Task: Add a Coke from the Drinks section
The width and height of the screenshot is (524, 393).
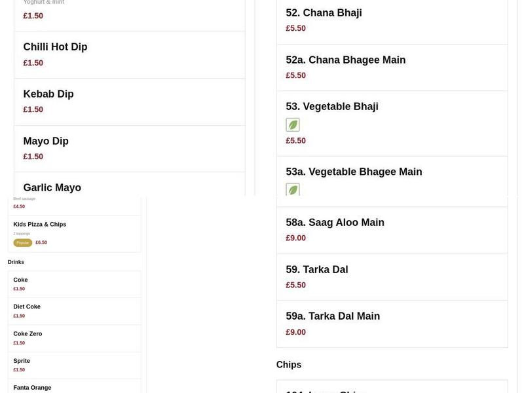Action: [x=20, y=279]
